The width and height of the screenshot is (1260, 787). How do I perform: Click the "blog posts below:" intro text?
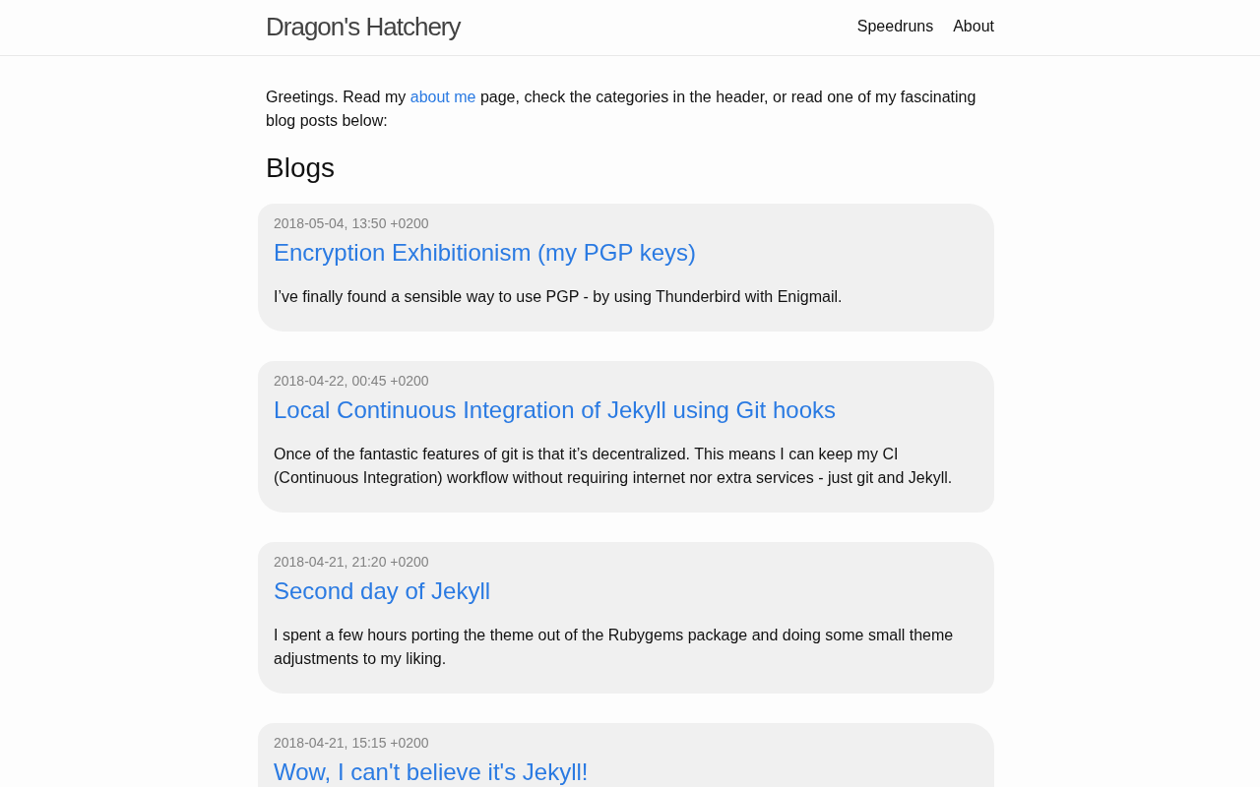[326, 120]
